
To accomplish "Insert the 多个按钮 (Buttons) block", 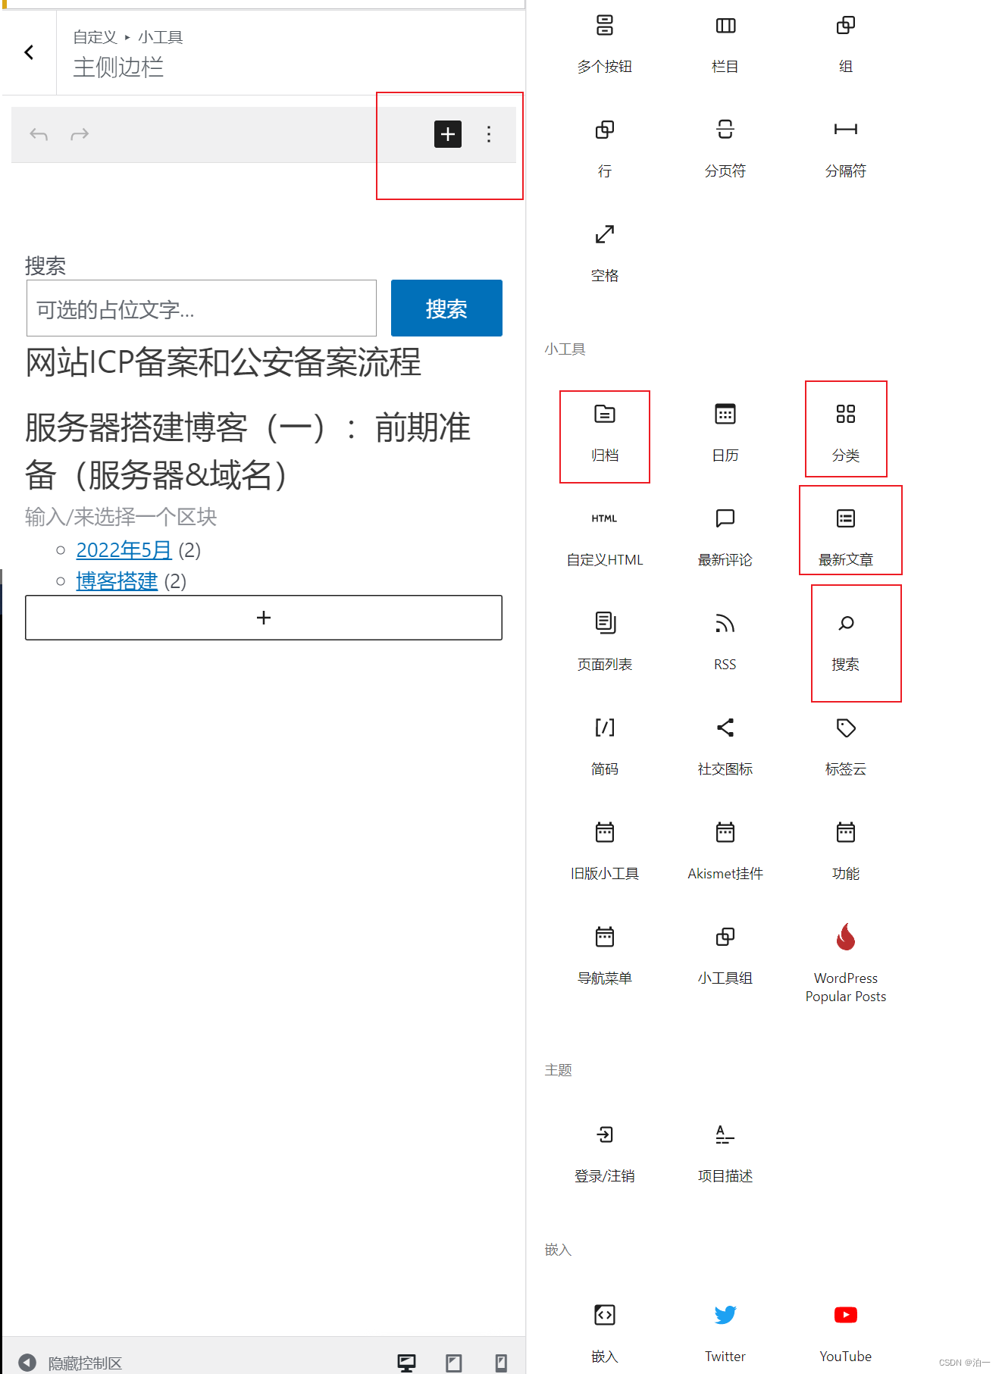I will click(x=604, y=44).
